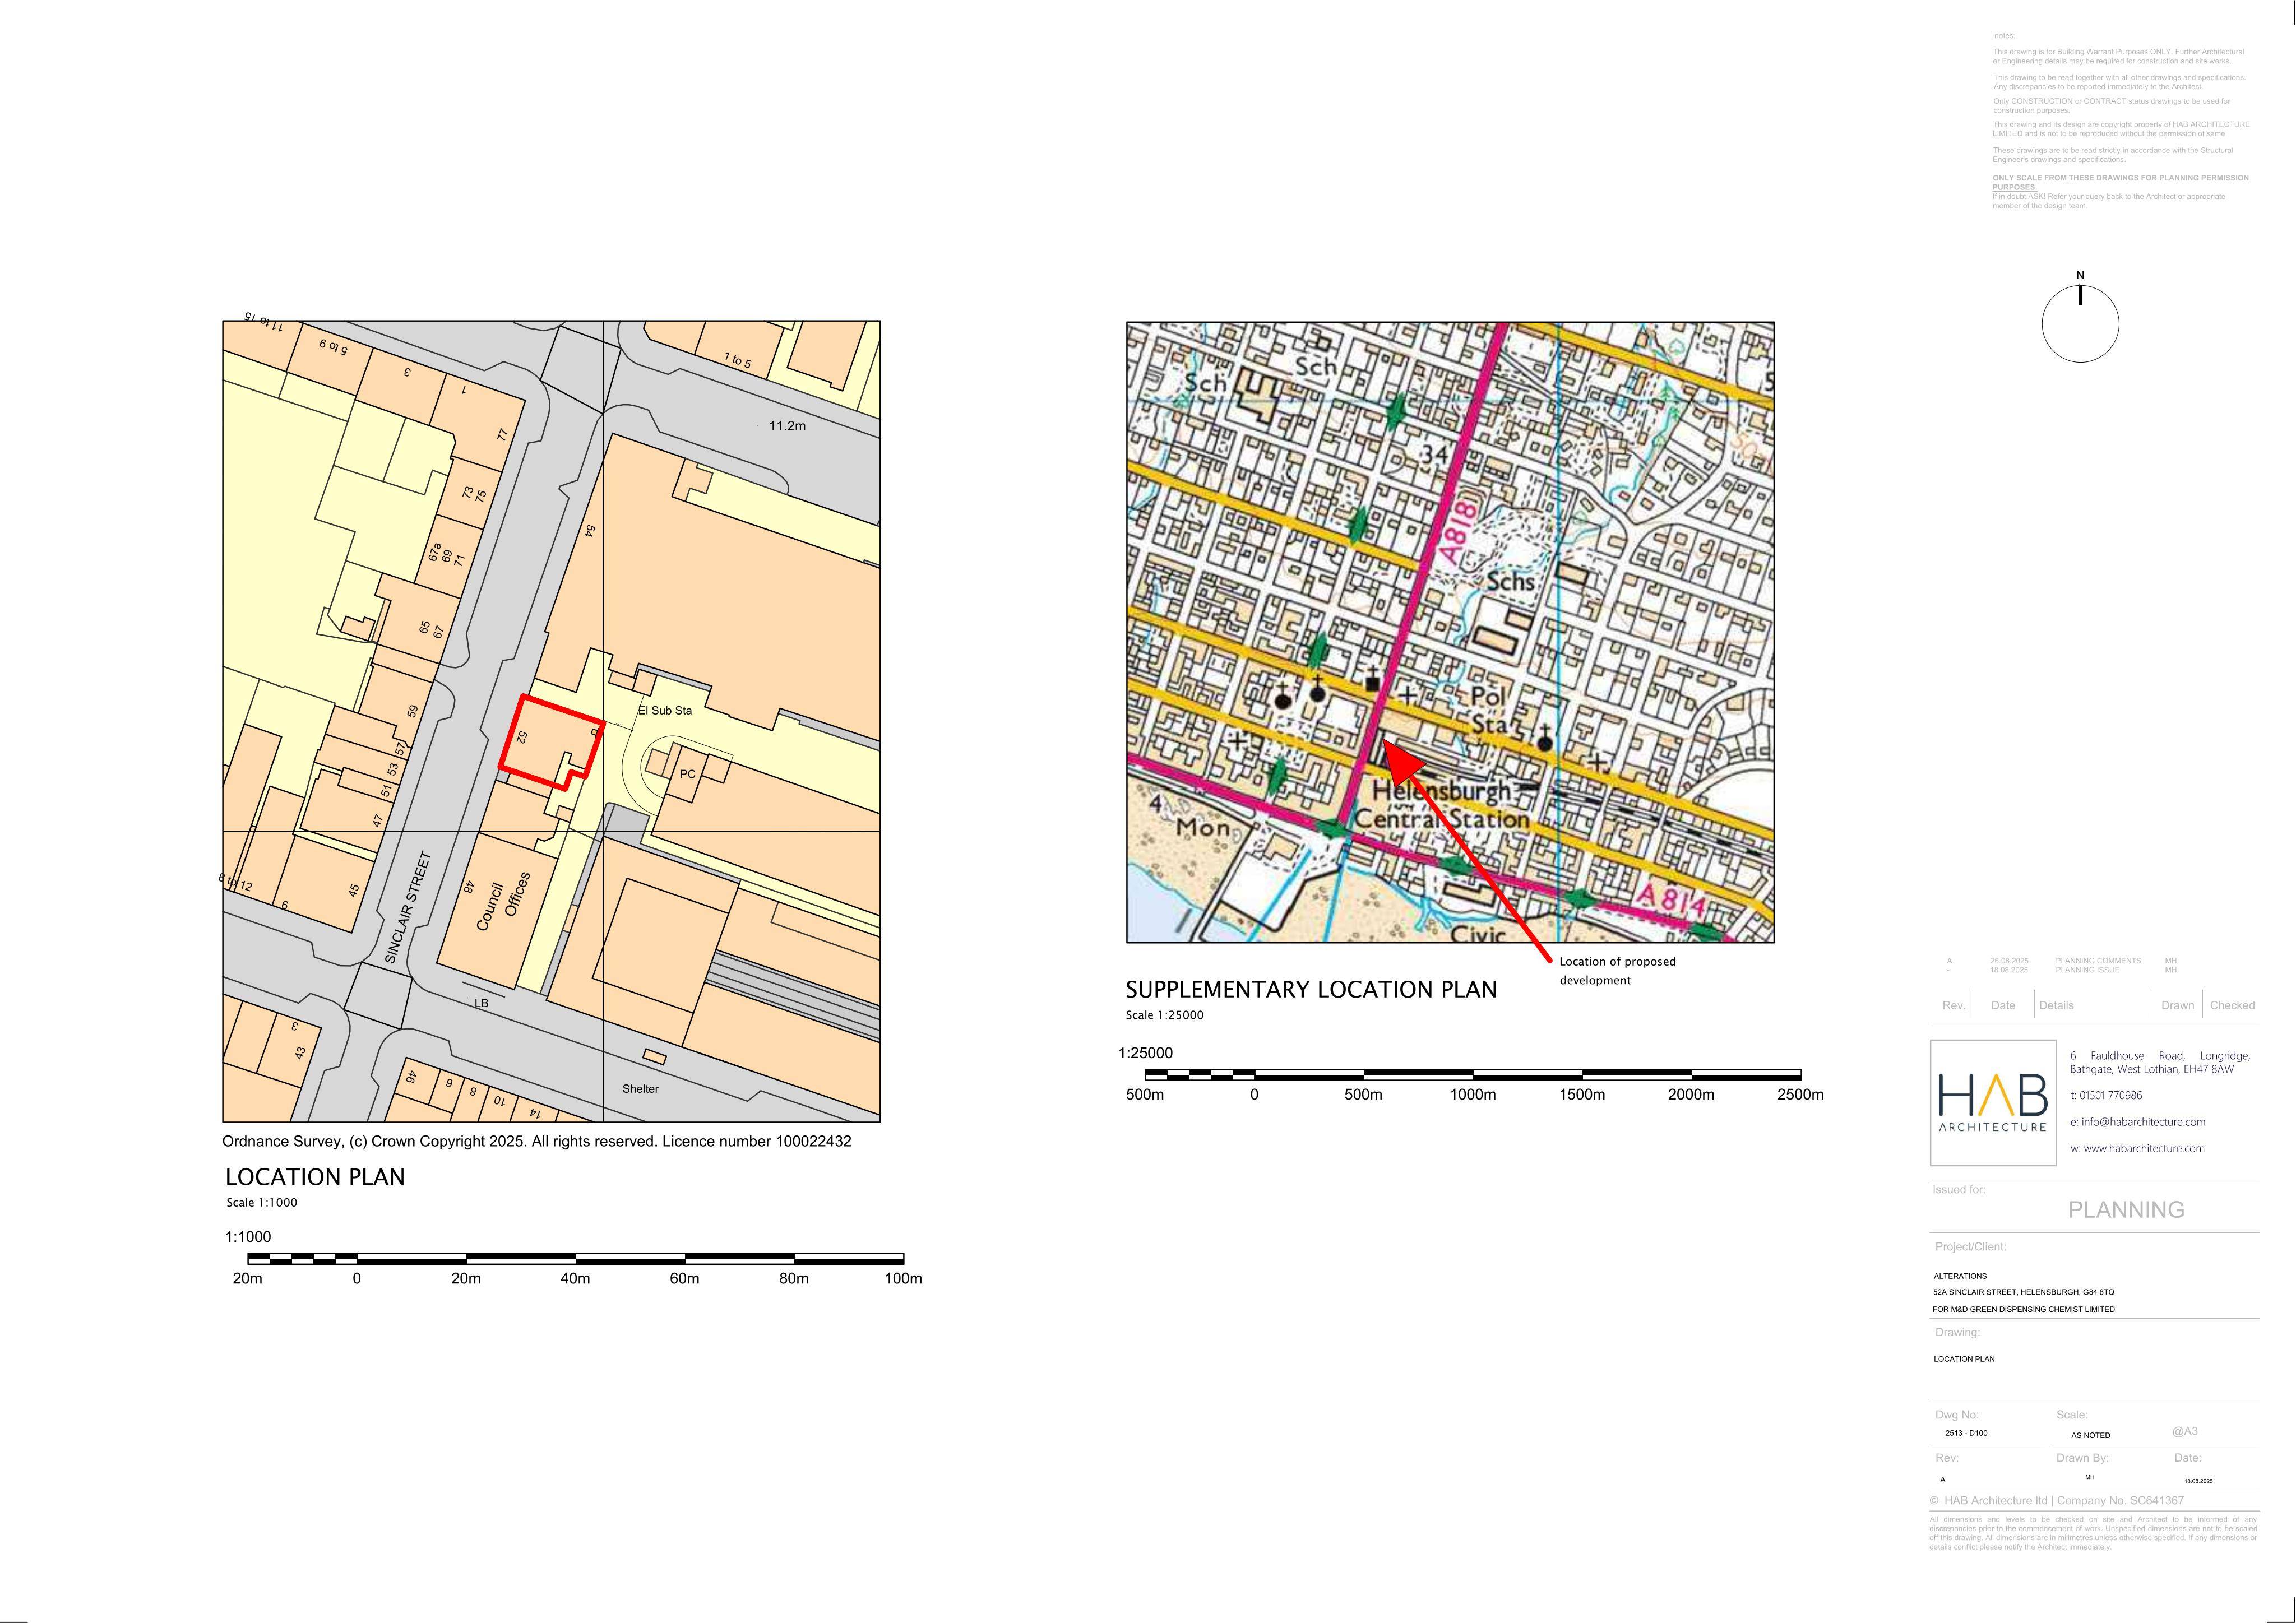The height and width of the screenshot is (1623, 2296).
Task: Click the 'Location of proposed development' label
Action: click(1617, 971)
